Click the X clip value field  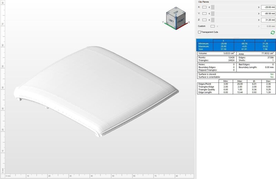pos(268,7)
